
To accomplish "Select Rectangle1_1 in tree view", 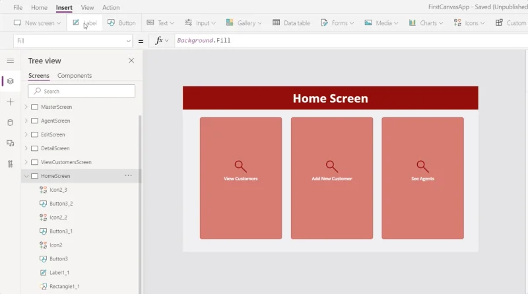I will [64, 286].
